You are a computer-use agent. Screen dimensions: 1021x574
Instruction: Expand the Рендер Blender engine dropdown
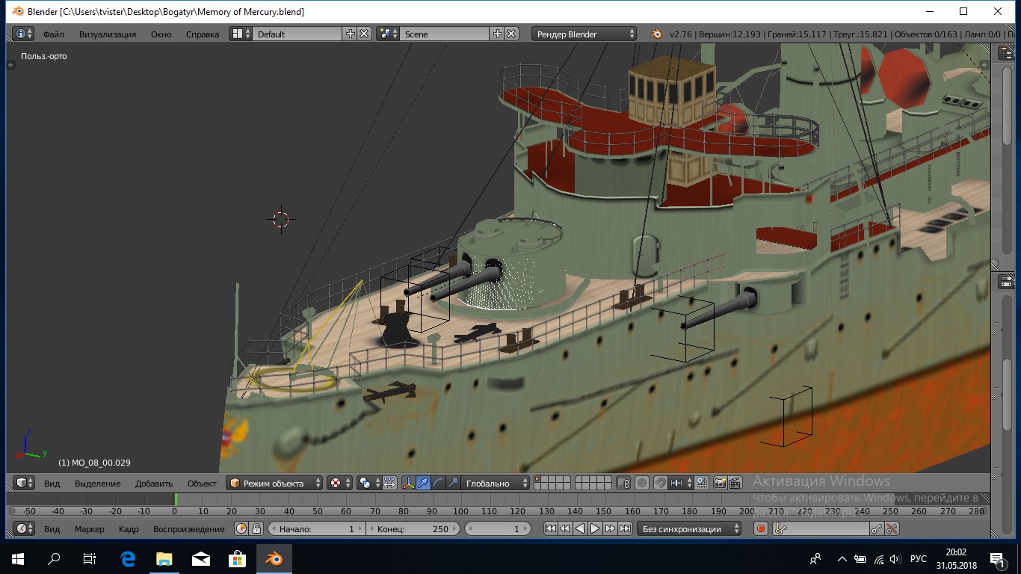click(x=584, y=34)
